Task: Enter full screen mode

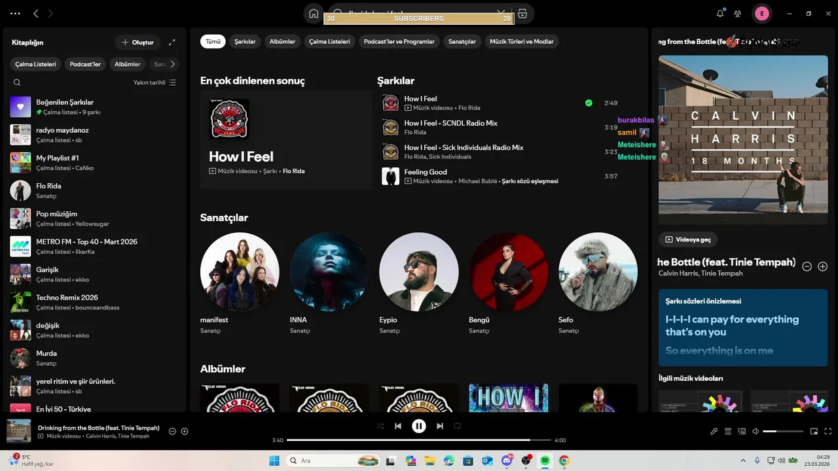Action: (828, 431)
